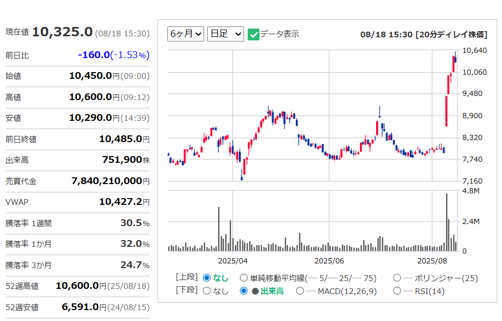Select the 出来高 lower panel radio
The image size is (502, 321).
click(244, 291)
